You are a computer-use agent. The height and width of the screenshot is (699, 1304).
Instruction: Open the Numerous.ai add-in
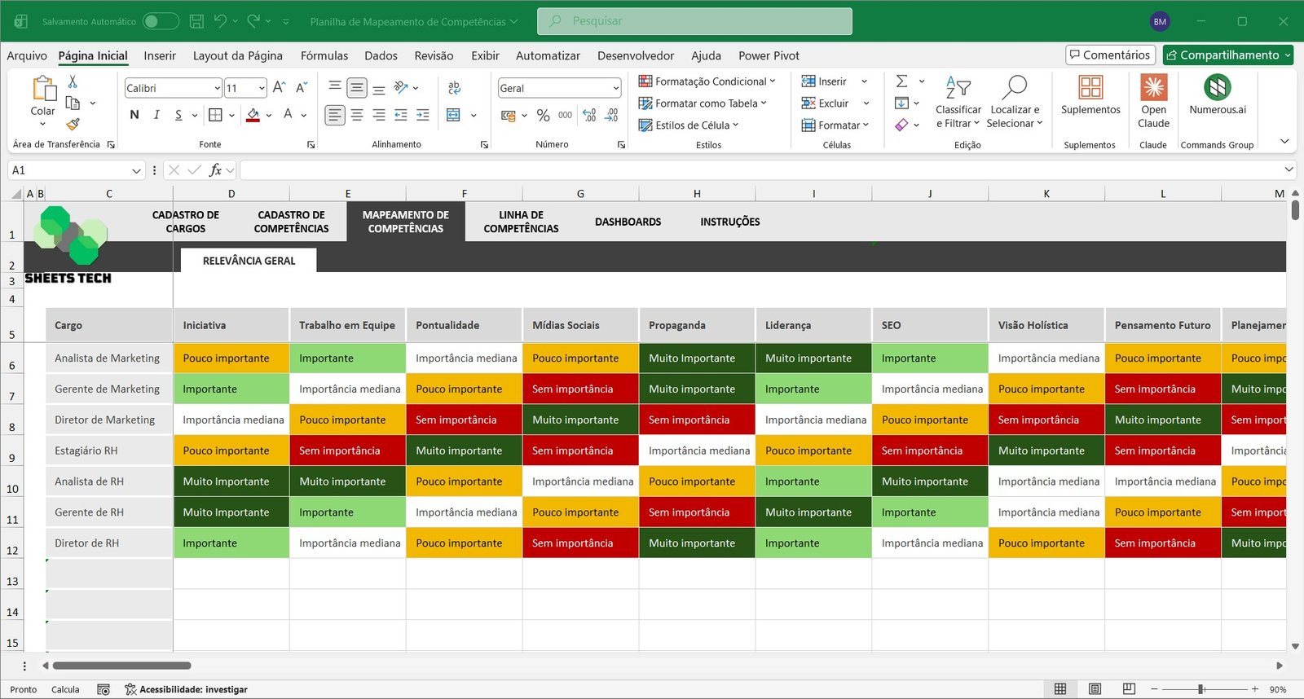pos(1218,95)
